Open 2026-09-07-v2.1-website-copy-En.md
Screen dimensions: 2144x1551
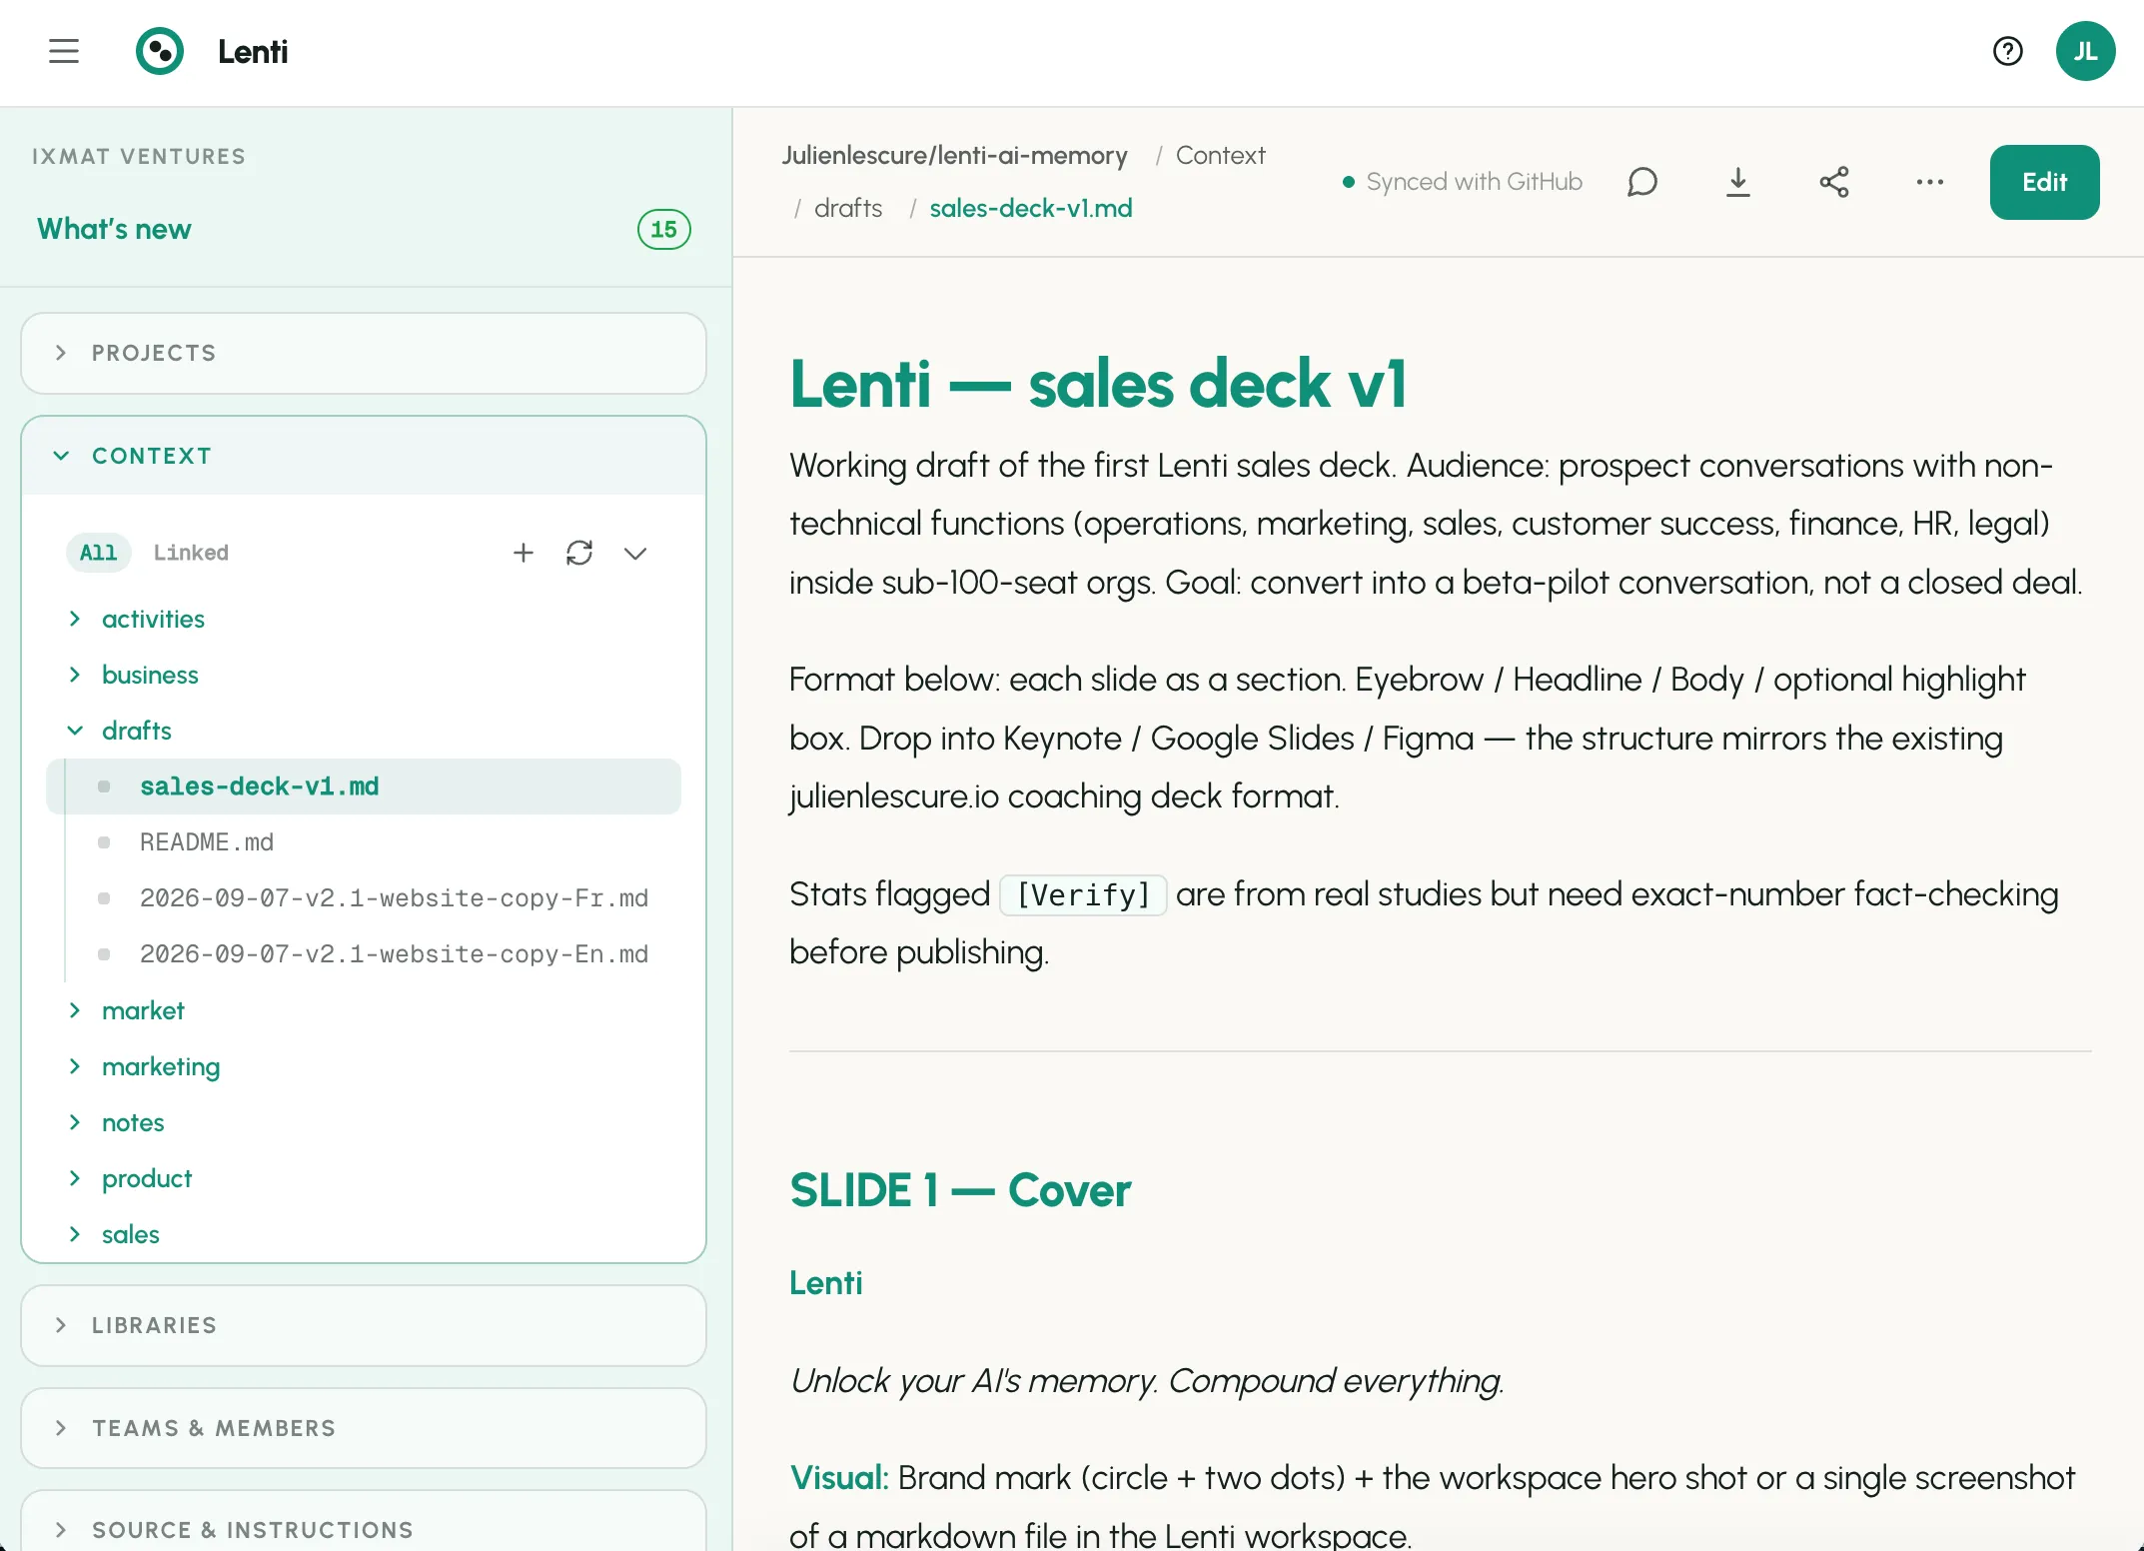394,954
